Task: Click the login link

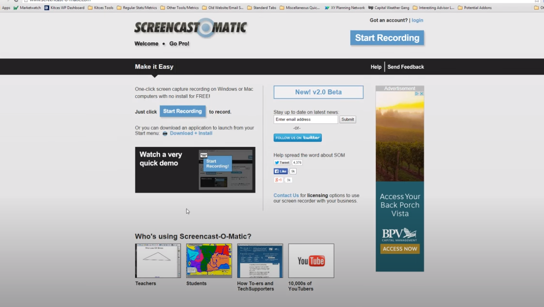Action: [417, 20]
